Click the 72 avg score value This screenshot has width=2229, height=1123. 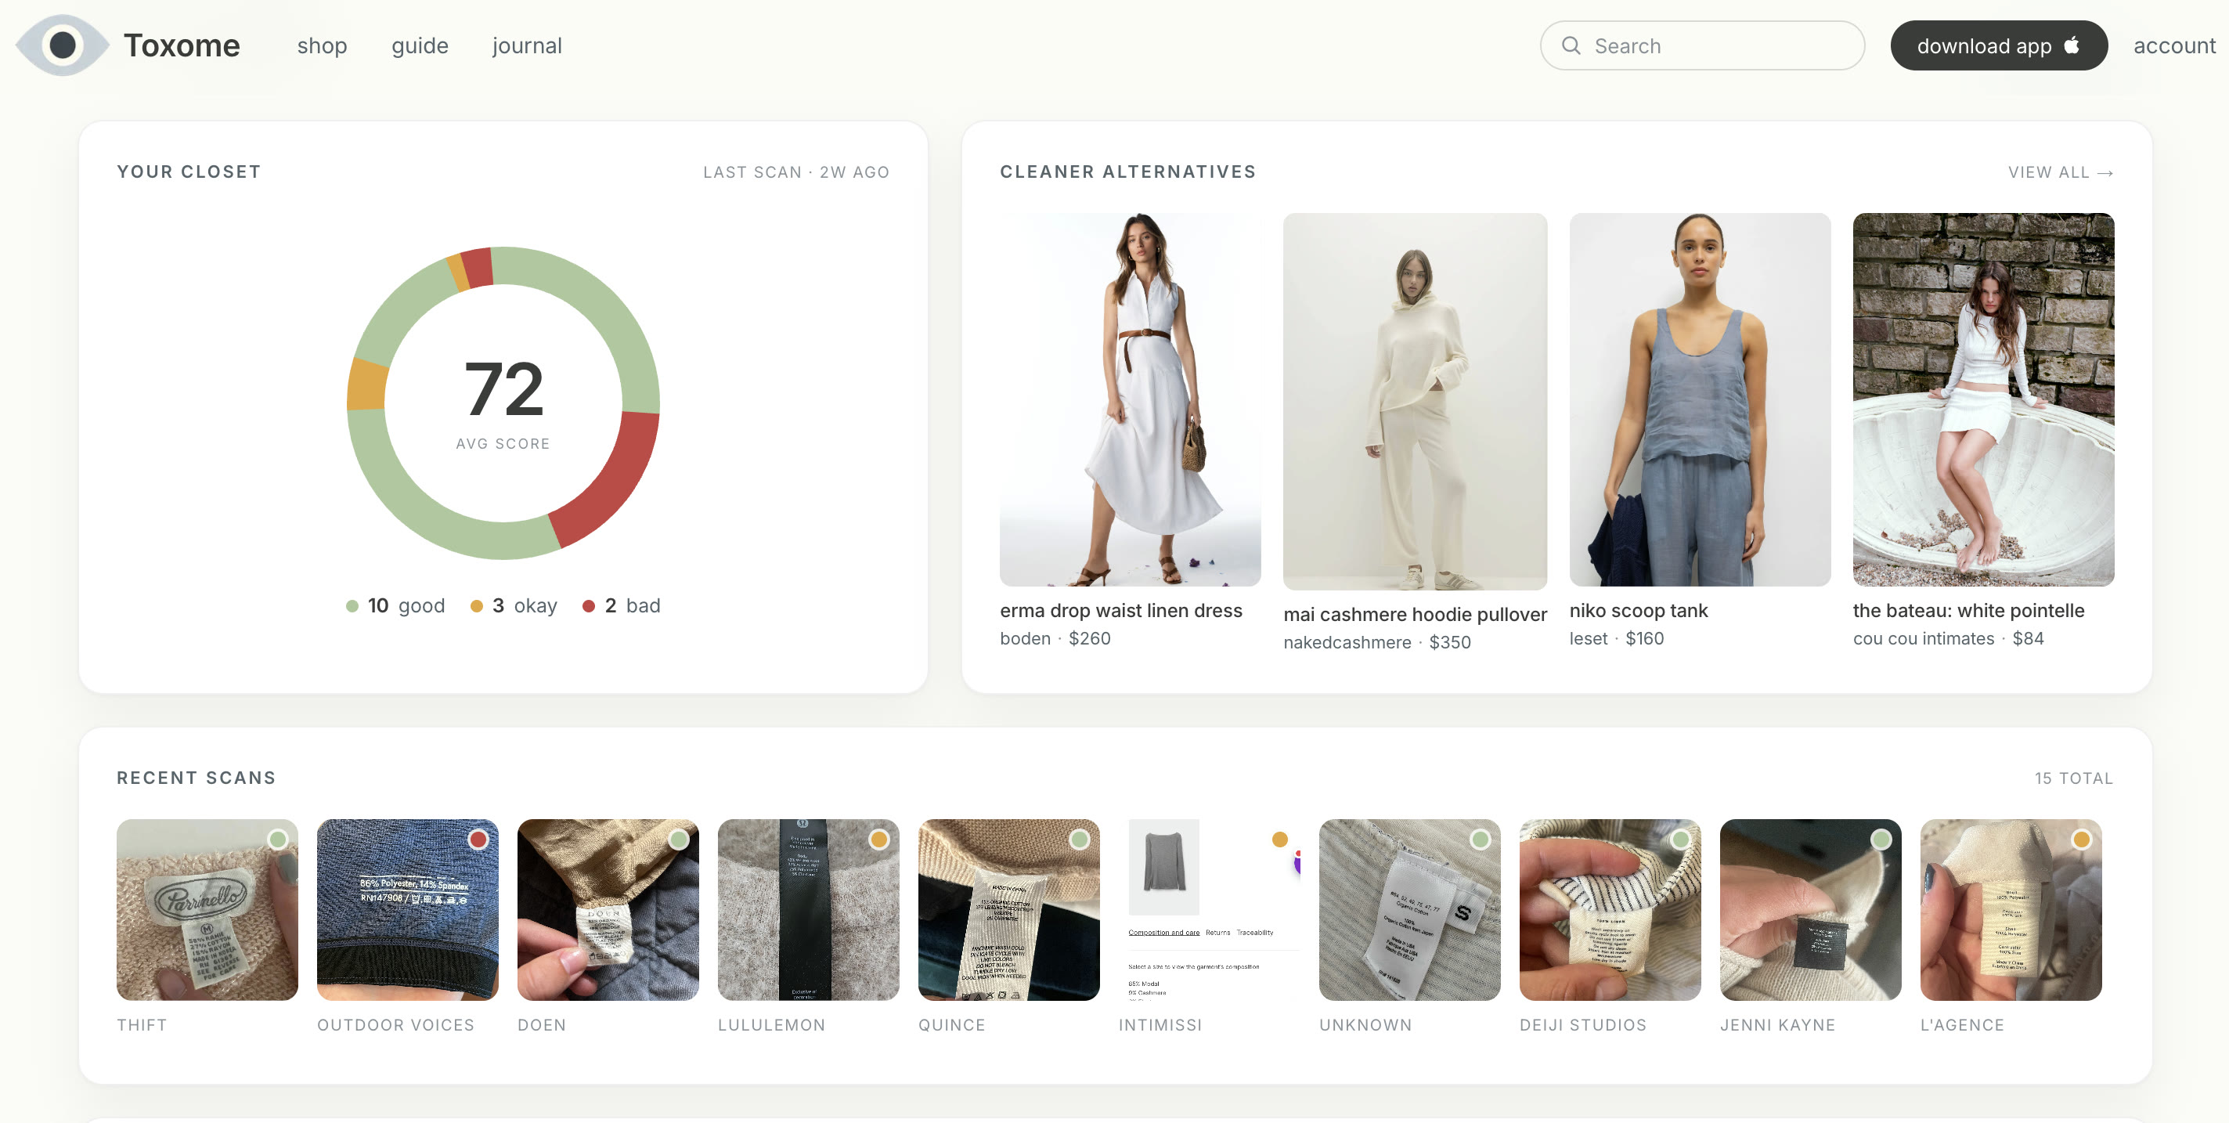point(503,389)
